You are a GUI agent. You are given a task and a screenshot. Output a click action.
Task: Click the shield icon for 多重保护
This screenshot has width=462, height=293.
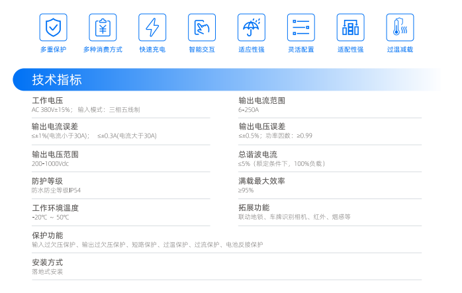53,27
